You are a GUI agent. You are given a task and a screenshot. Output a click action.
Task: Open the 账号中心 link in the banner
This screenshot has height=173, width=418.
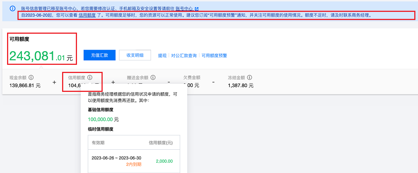[184, 9]
